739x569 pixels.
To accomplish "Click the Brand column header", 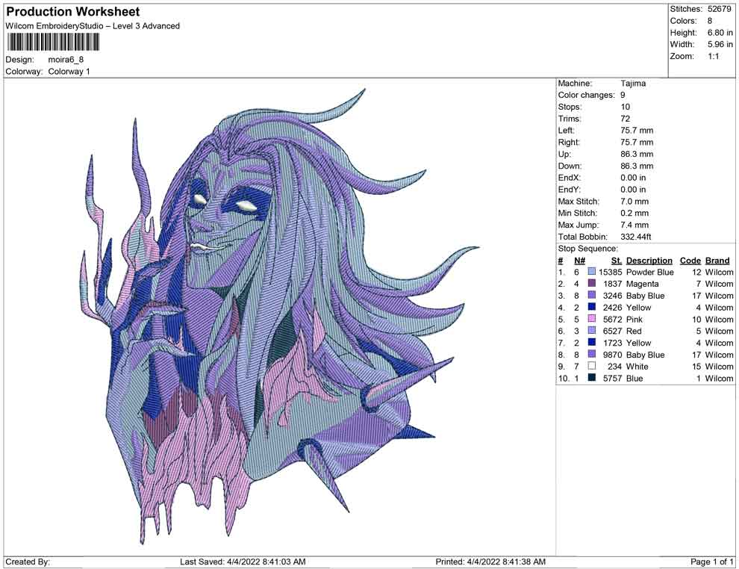I will (x=717, y=261).
